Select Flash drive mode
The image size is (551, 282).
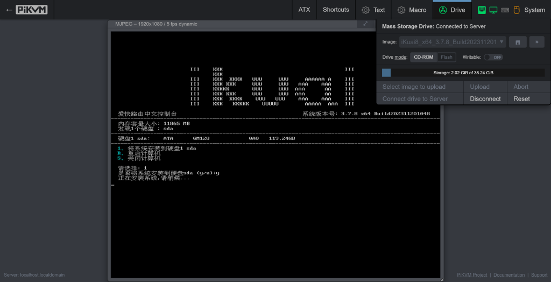tap(447, 57)
